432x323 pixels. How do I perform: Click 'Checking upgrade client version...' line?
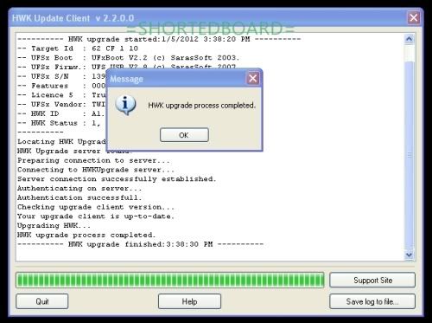pos(96,207)
